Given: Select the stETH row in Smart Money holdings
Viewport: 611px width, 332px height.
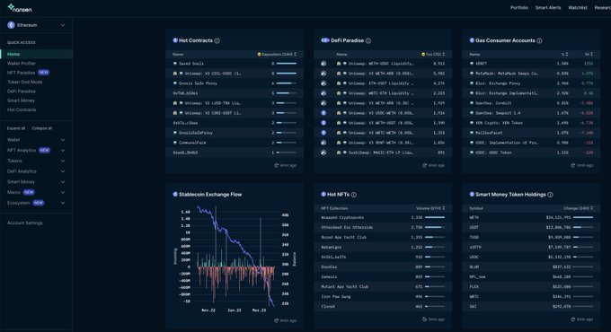Looking at the screenshot, I should pyautogui.click(x=531, y=247).
